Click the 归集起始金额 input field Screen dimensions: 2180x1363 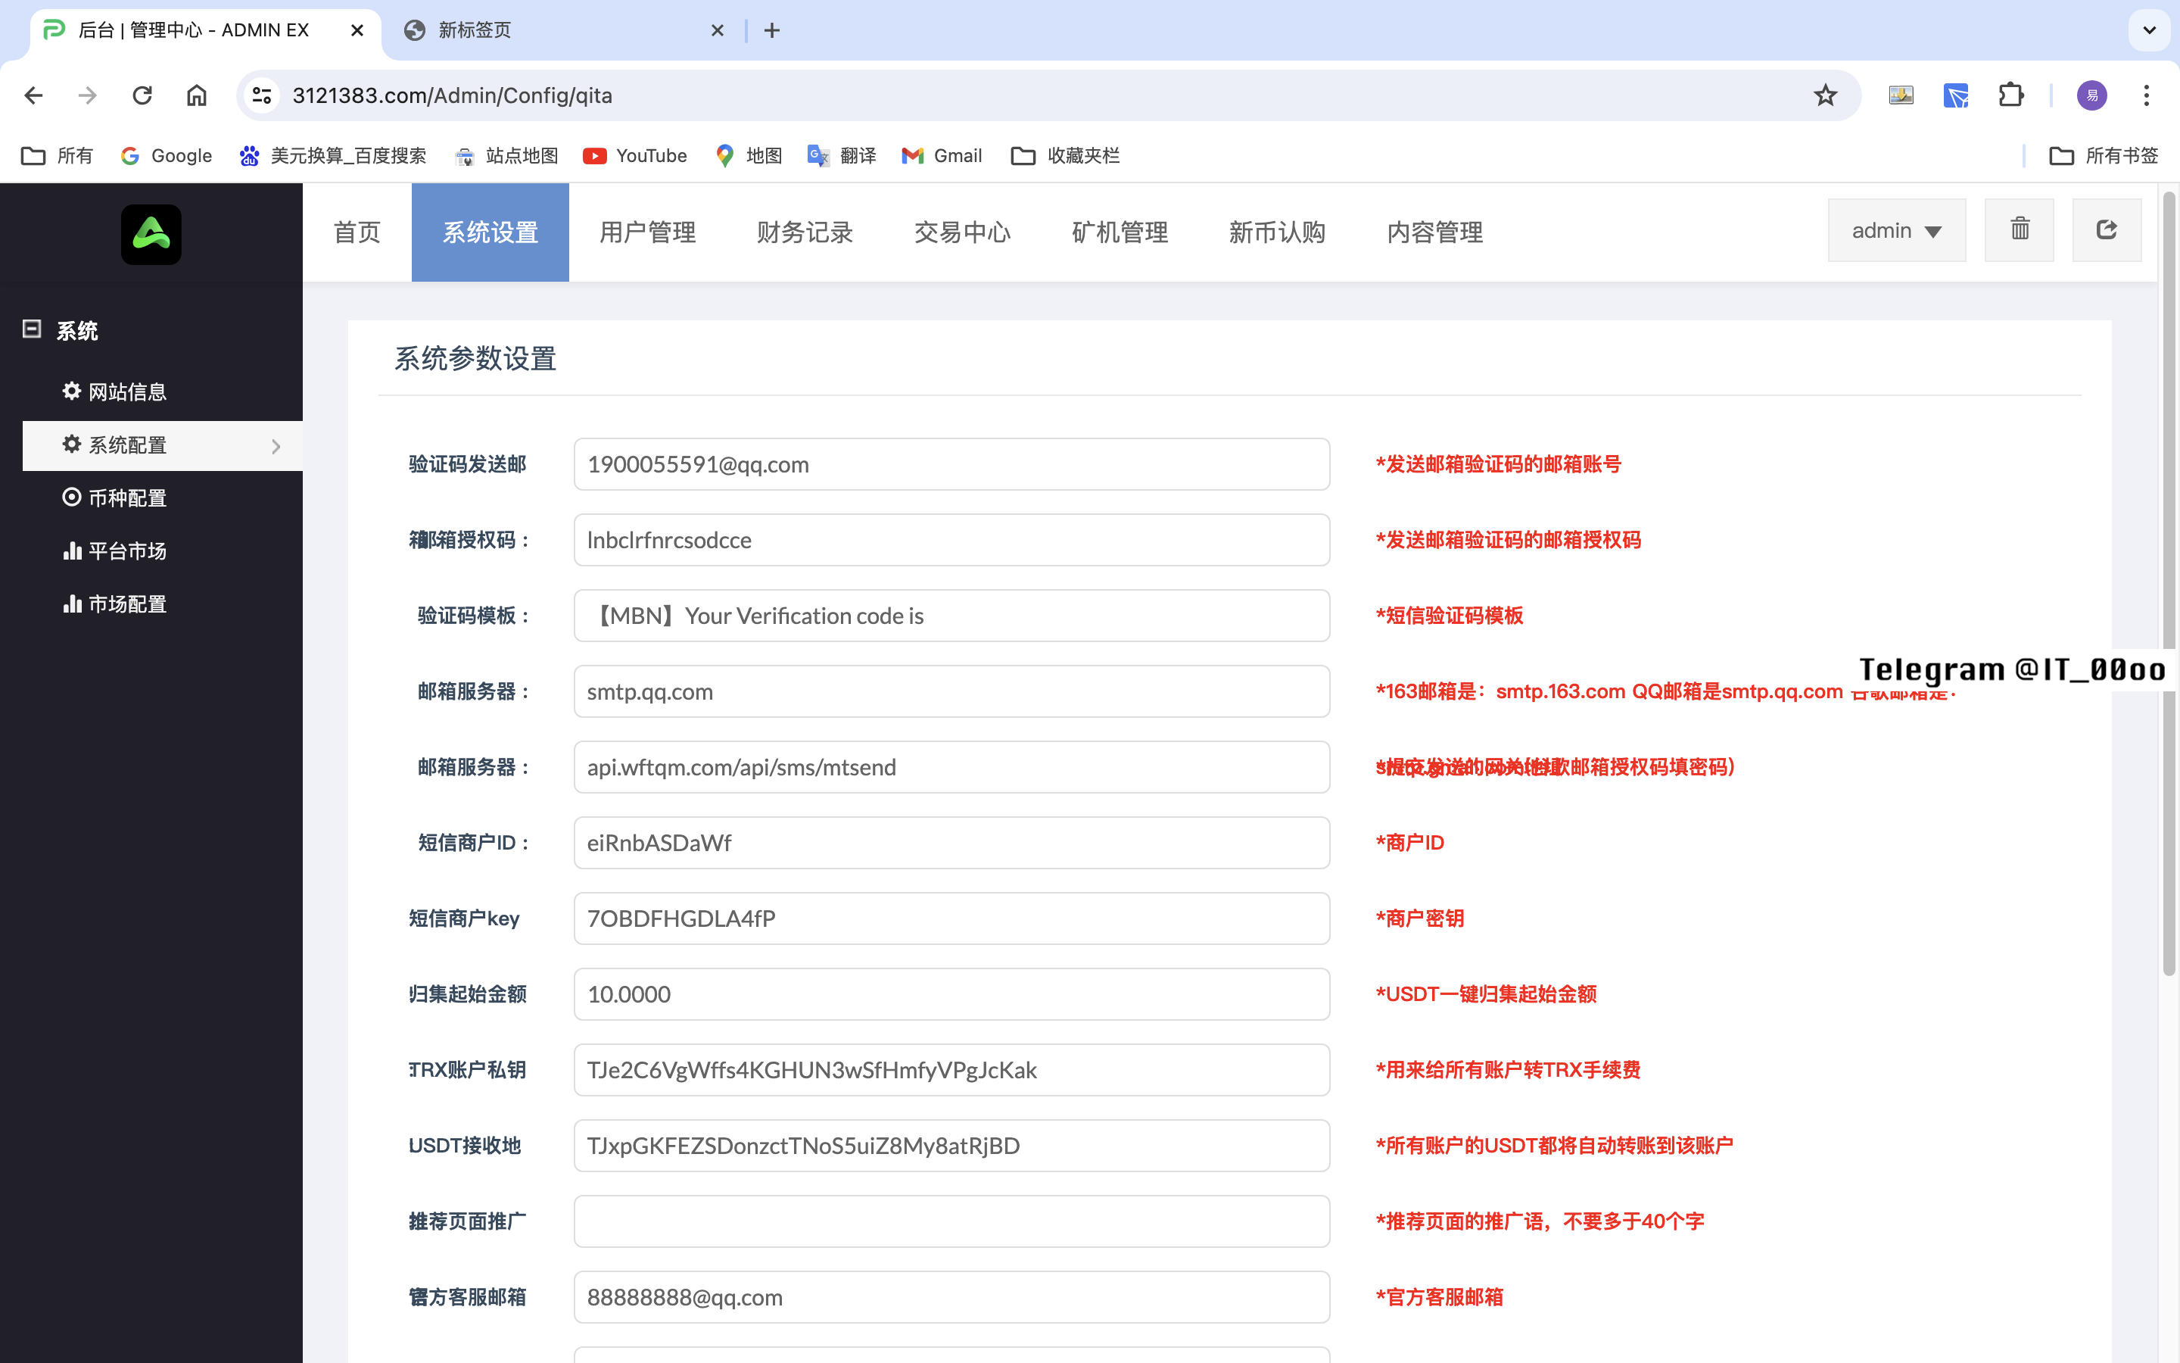[951, 994]
